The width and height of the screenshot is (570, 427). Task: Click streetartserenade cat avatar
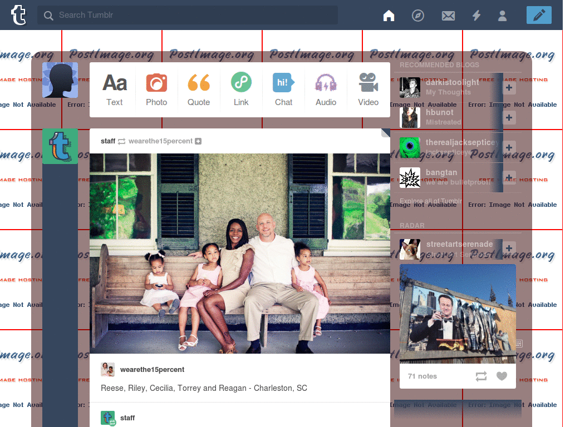(410, 249)
